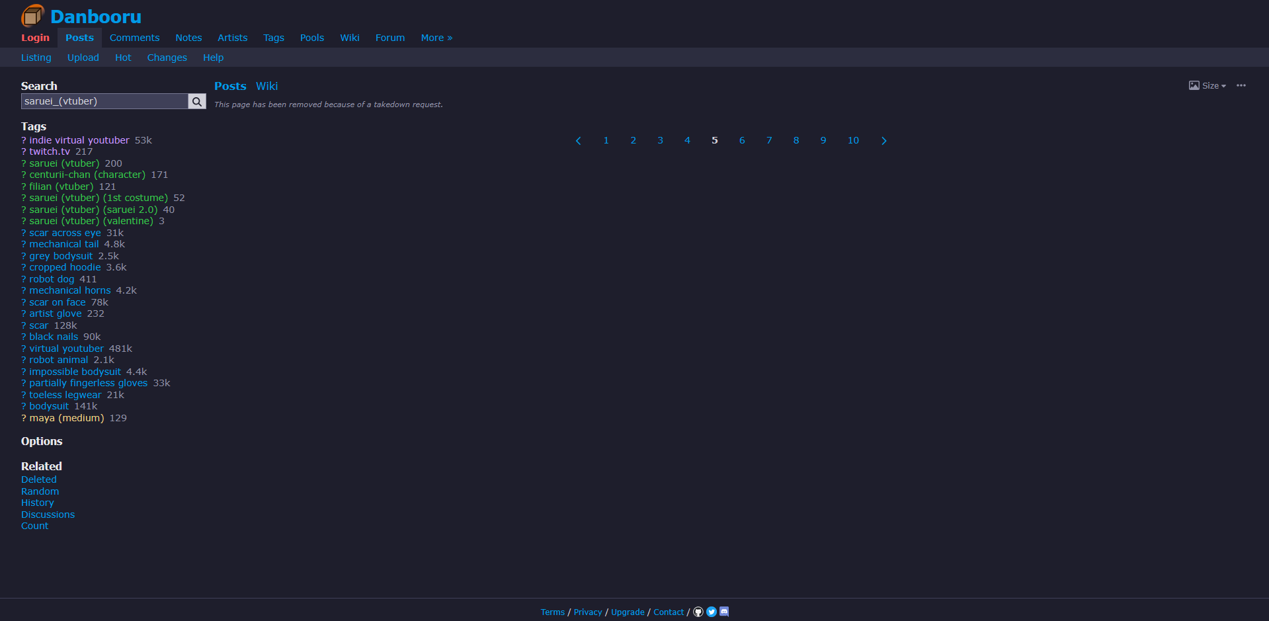Click the grey bodysuit tag

point(61,256)
